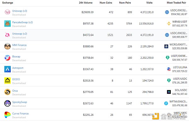Click the Orca exchange logo
The width and height of the screenshot is (189, 123).
(8, 92)
